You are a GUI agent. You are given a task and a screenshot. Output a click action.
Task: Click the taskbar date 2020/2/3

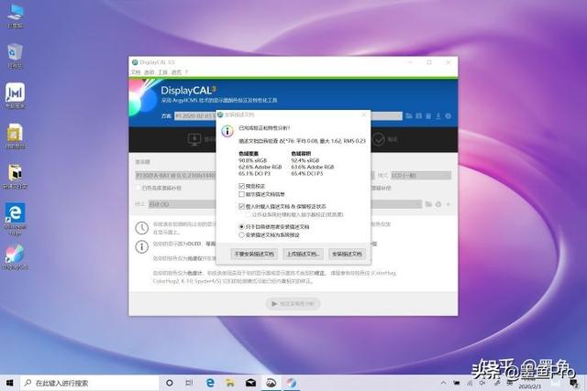point(529,386)
